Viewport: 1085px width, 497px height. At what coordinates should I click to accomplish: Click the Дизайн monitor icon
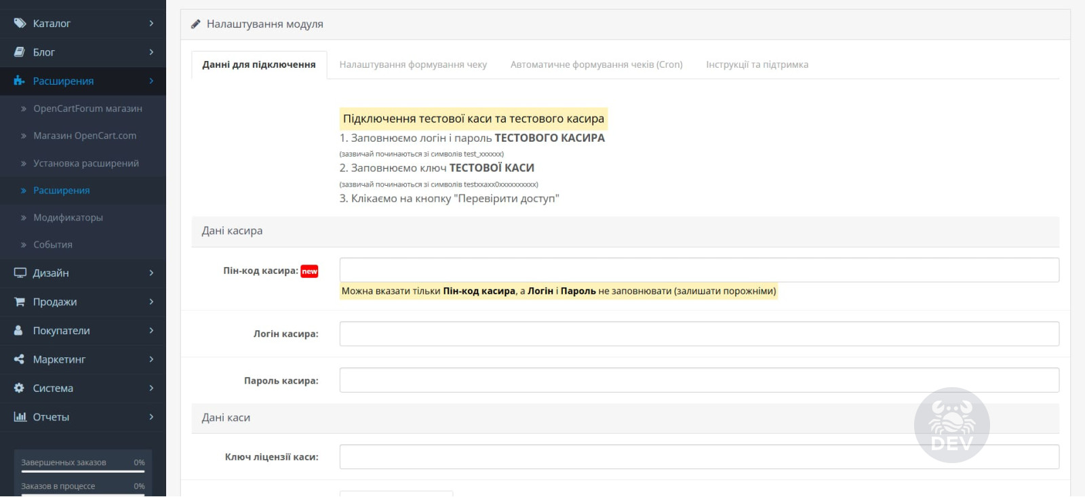(20, 273)
